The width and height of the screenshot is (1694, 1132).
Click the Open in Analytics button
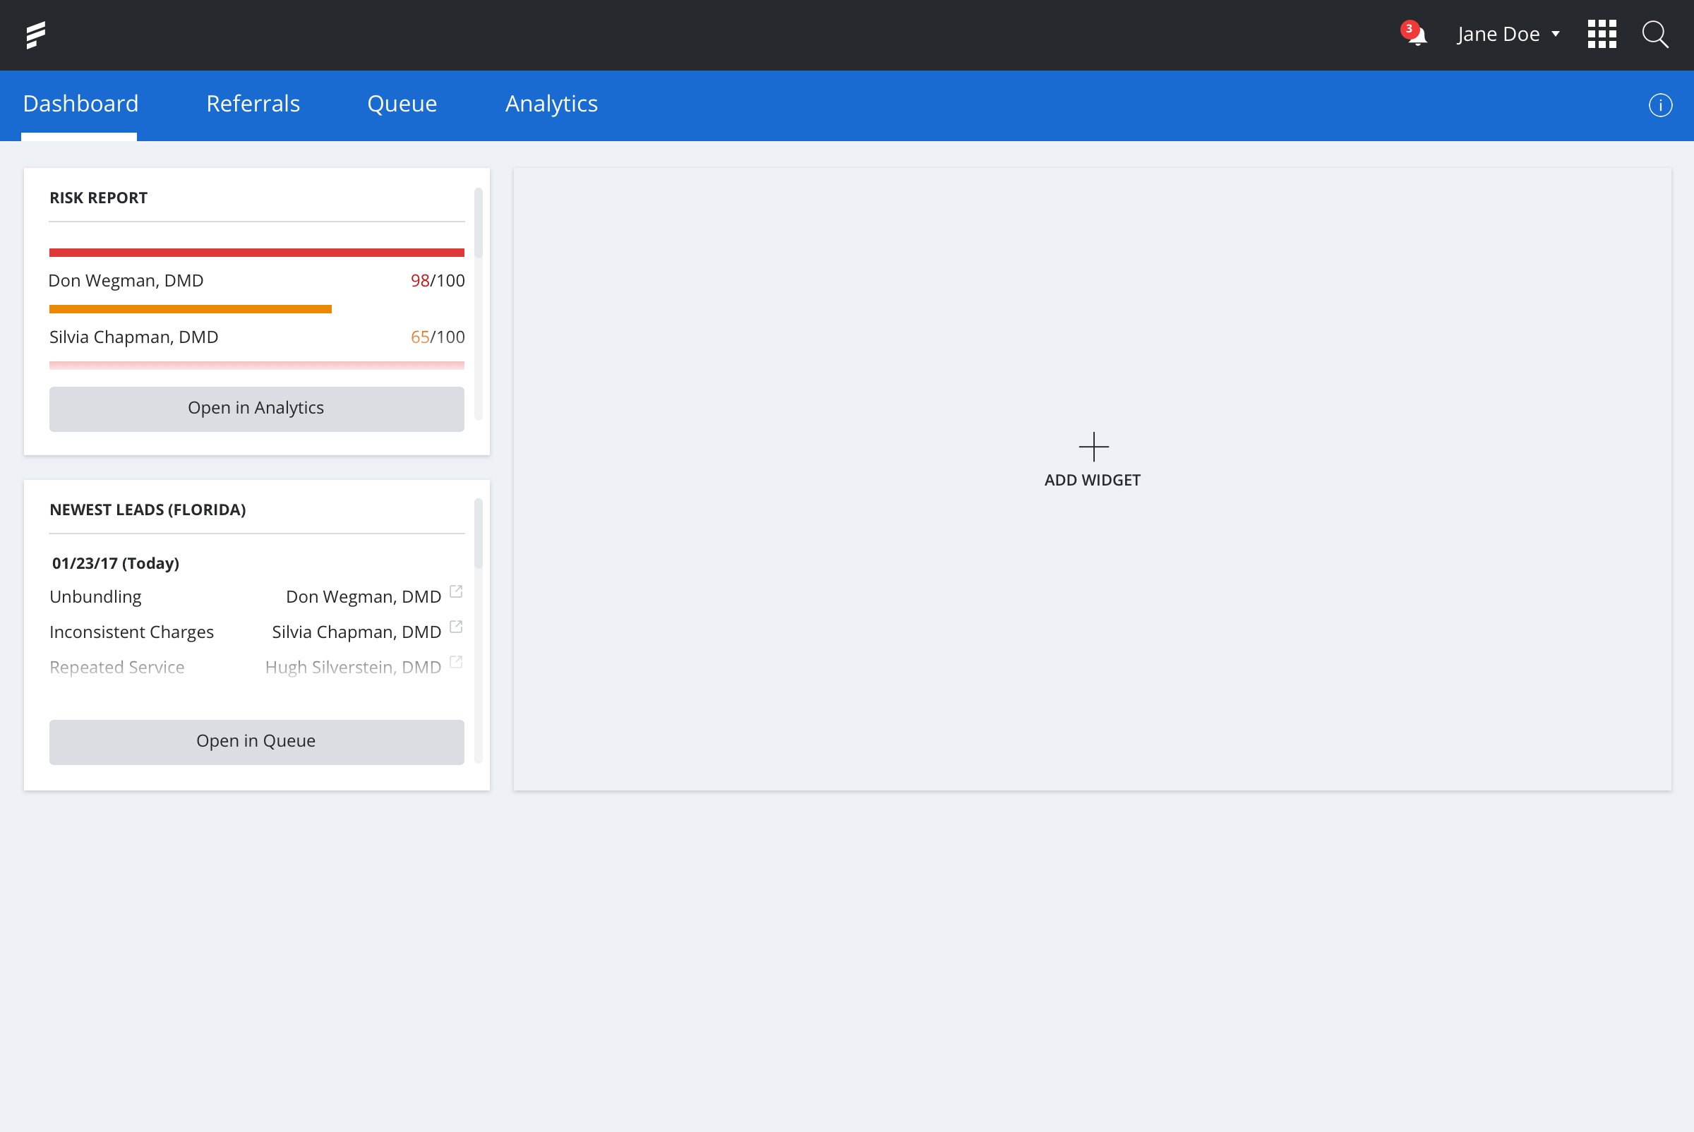[256, 409]
